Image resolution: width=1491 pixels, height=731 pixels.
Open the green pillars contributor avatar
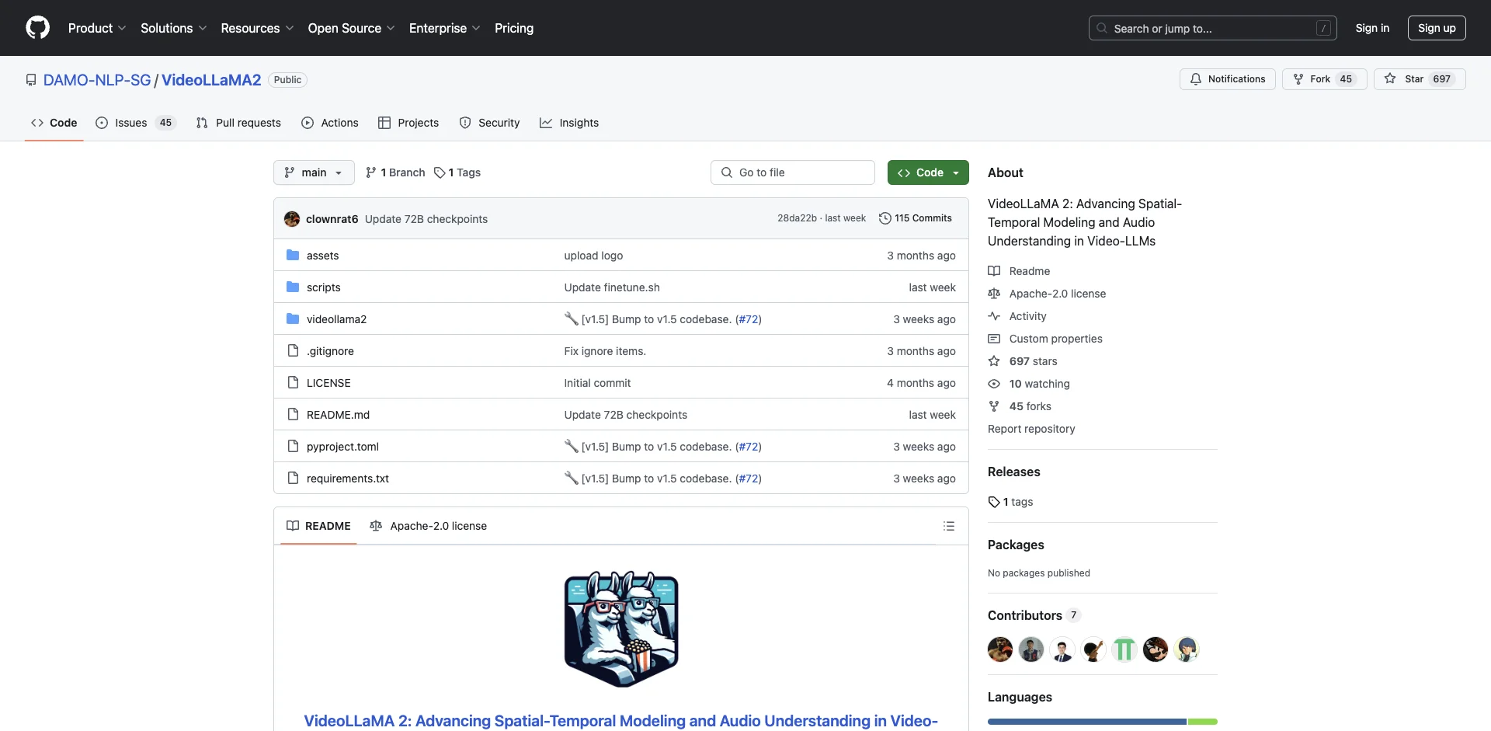(1124, 649)
